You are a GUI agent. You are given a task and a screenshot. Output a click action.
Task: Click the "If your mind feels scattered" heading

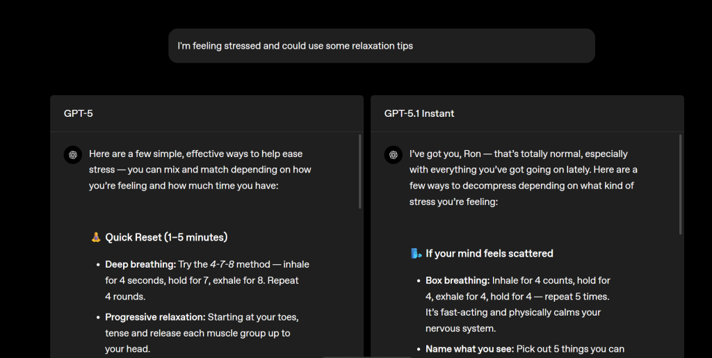click(489, 254)
